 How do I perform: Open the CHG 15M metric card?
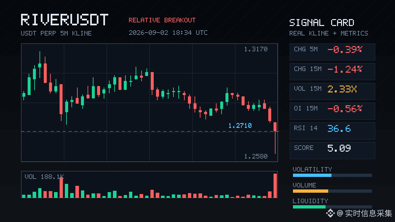pos(332,71)
